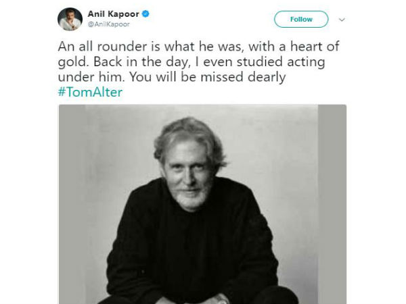Click the gray strip beside the portrait
406x304 pixels.
(332, 204)
